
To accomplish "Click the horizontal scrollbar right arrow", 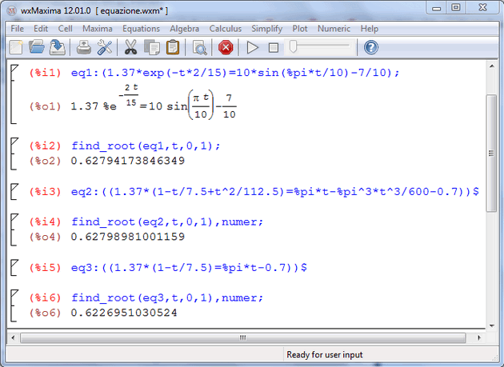I will [x=479, y=337].
